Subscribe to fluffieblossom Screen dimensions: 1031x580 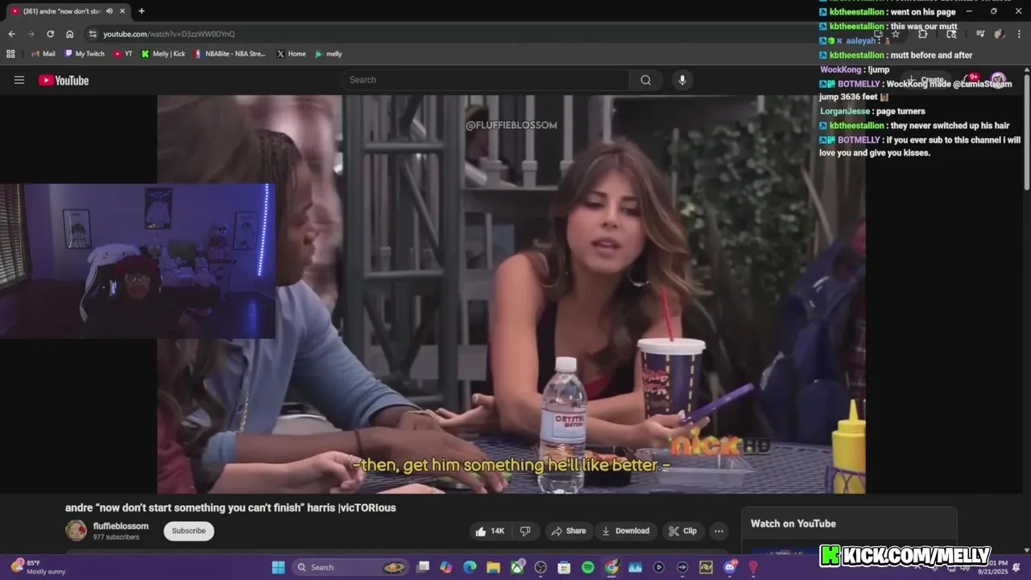[188, 531]
